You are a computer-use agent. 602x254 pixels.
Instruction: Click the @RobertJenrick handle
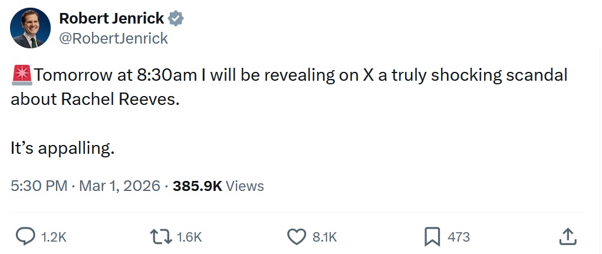click(113, 38)
